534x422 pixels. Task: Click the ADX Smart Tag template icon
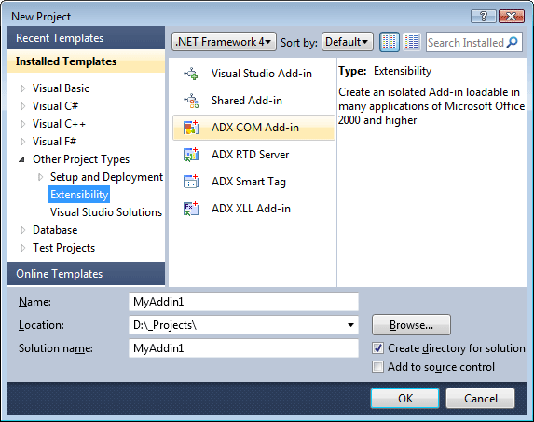[191, 182]
